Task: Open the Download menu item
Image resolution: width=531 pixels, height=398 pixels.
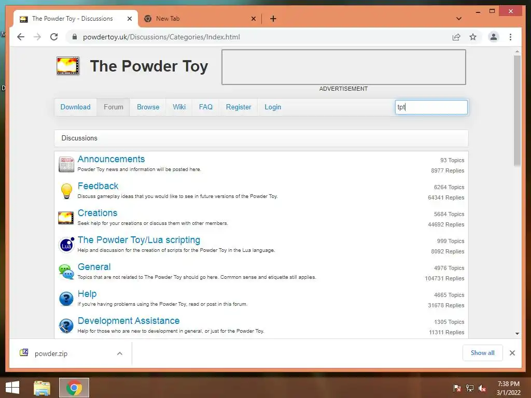Action: tap(76, 107)
